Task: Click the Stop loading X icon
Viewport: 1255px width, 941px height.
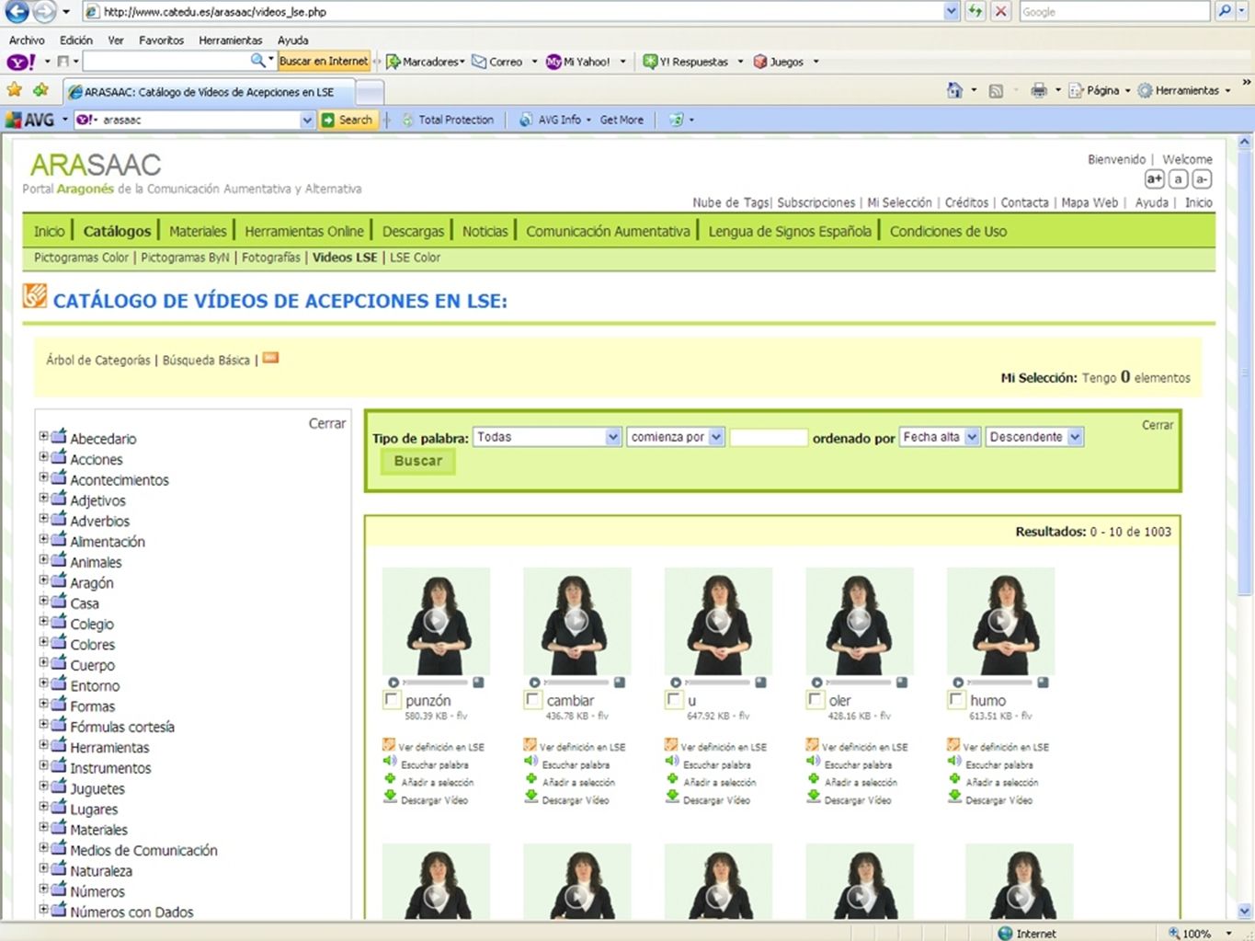Action: coord(1001,12)
